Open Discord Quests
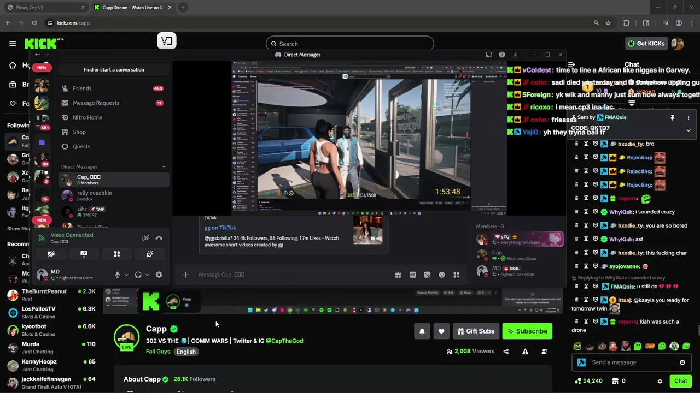 pyautogui.click(x=113, y=146)
